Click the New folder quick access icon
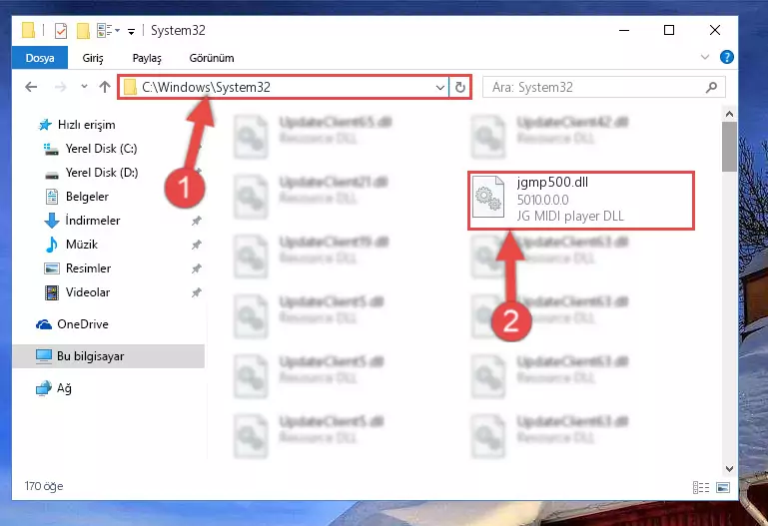768x526 pixels. [83, 31]
